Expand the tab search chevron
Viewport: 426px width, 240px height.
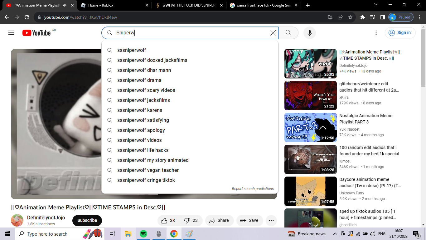tap(375, 5)
